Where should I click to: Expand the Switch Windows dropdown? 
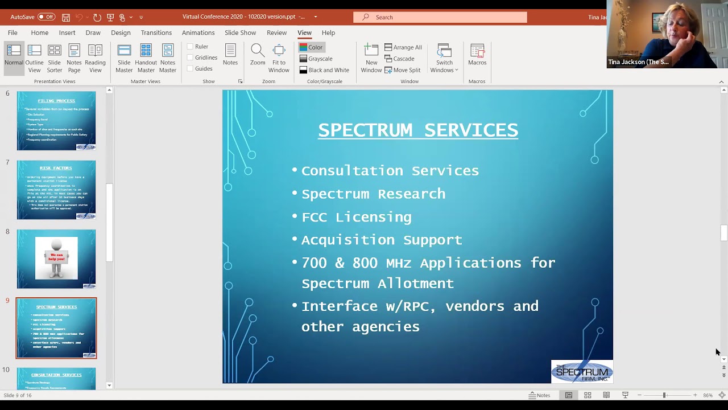444,59
